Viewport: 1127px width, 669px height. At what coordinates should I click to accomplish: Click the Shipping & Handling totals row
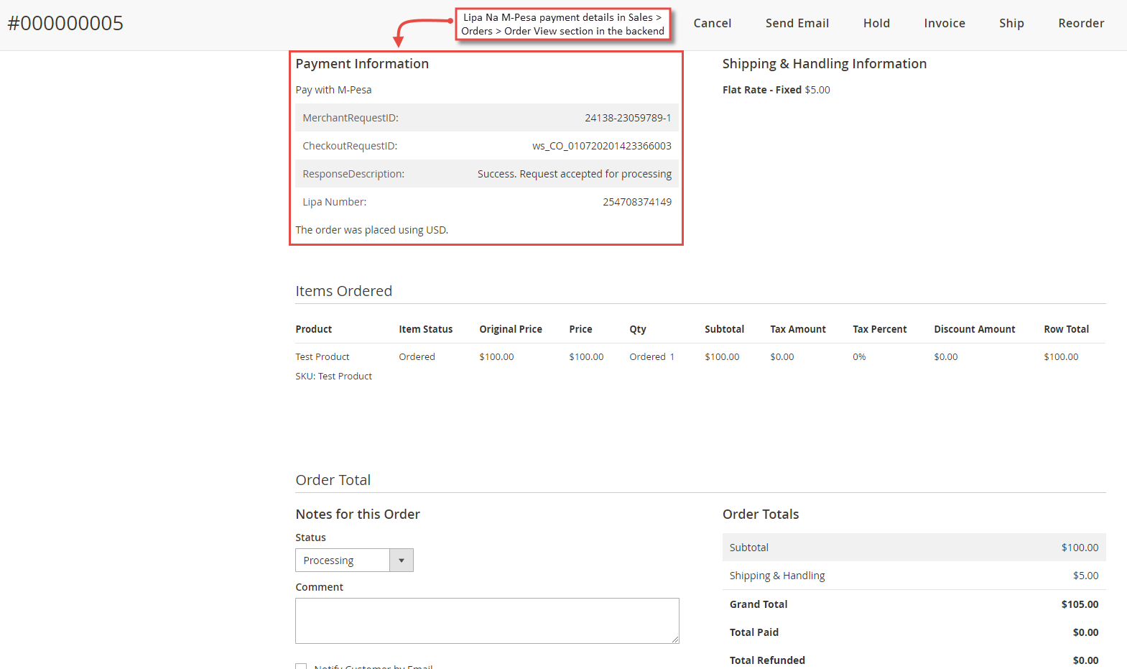914,576
